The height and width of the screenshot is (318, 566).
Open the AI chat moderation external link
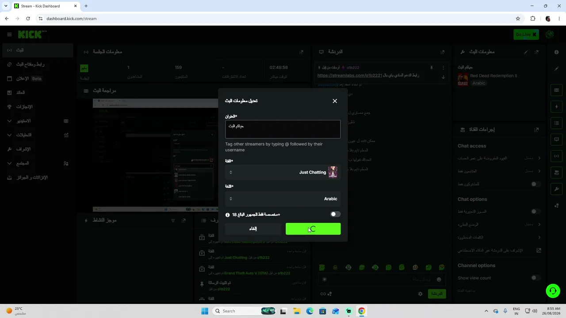tap(539, 250)
